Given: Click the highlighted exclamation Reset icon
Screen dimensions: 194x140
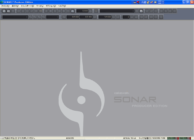Looking at the screenshot, I should coord(73,11).
